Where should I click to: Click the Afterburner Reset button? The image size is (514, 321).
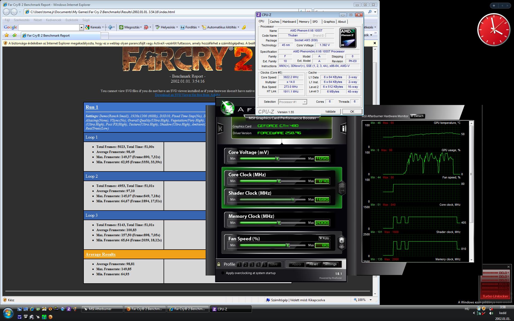[x=313, y=264]
